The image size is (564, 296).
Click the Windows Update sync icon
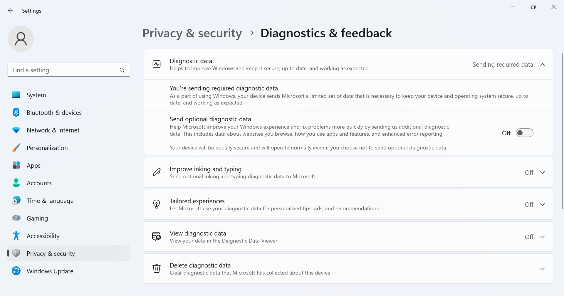pos(16,271)
